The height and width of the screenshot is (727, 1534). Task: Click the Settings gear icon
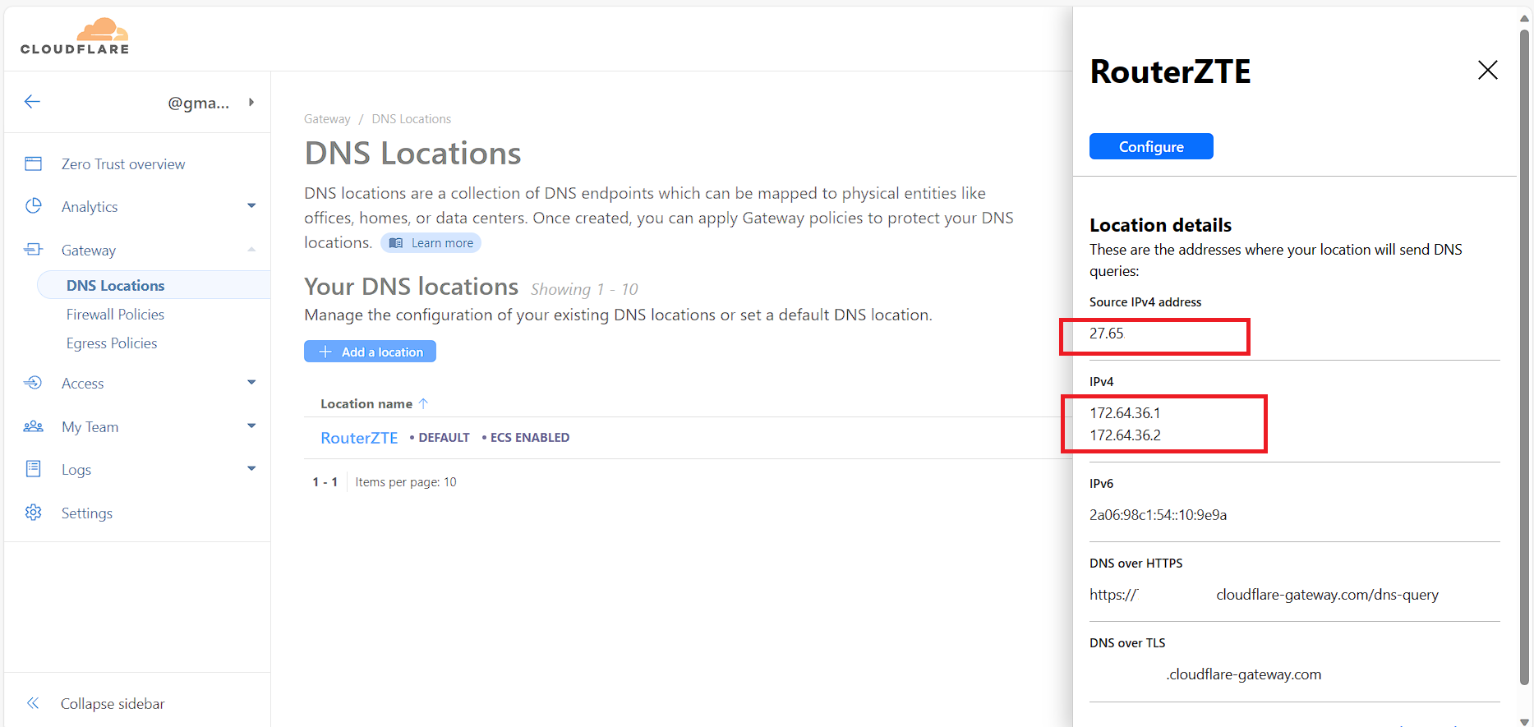click(33, 513)
